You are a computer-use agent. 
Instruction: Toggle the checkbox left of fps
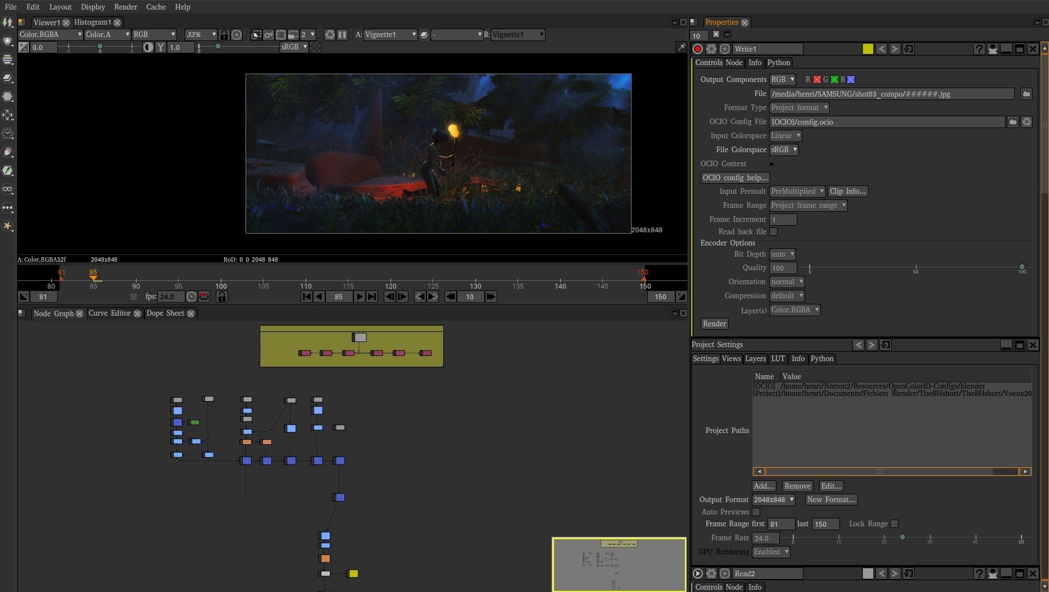click(134, 297)
